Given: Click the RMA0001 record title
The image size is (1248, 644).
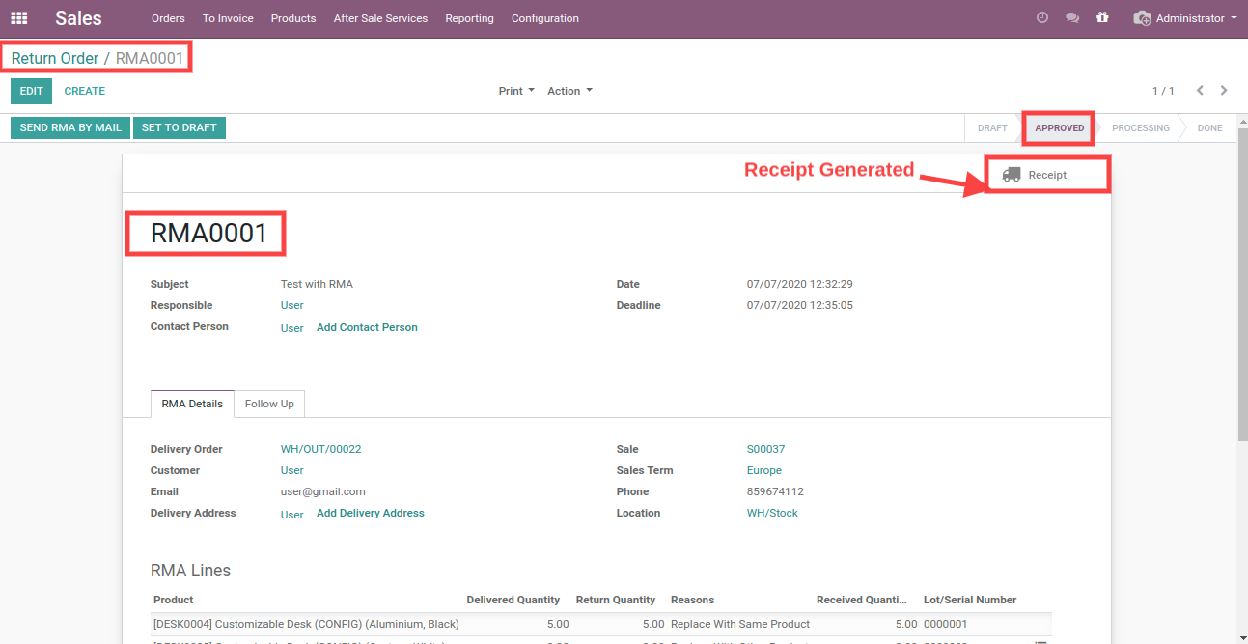Looking at the screenshot, I should (x=208, y=233).
